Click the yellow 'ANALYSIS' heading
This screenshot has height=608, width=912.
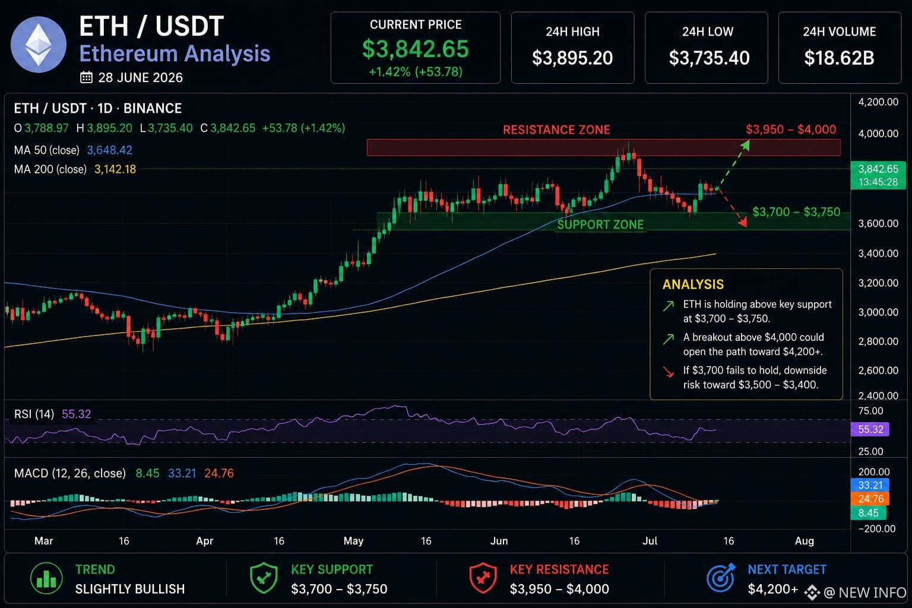point(693,284)
